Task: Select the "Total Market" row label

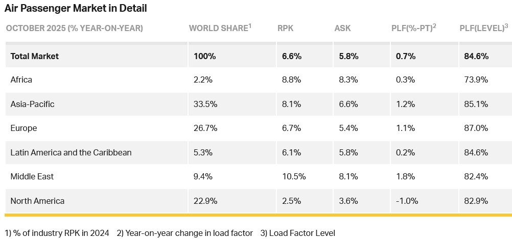Action: click(x=35, y=56)
